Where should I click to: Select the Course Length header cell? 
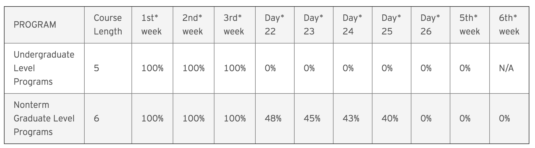coord(108,25)
